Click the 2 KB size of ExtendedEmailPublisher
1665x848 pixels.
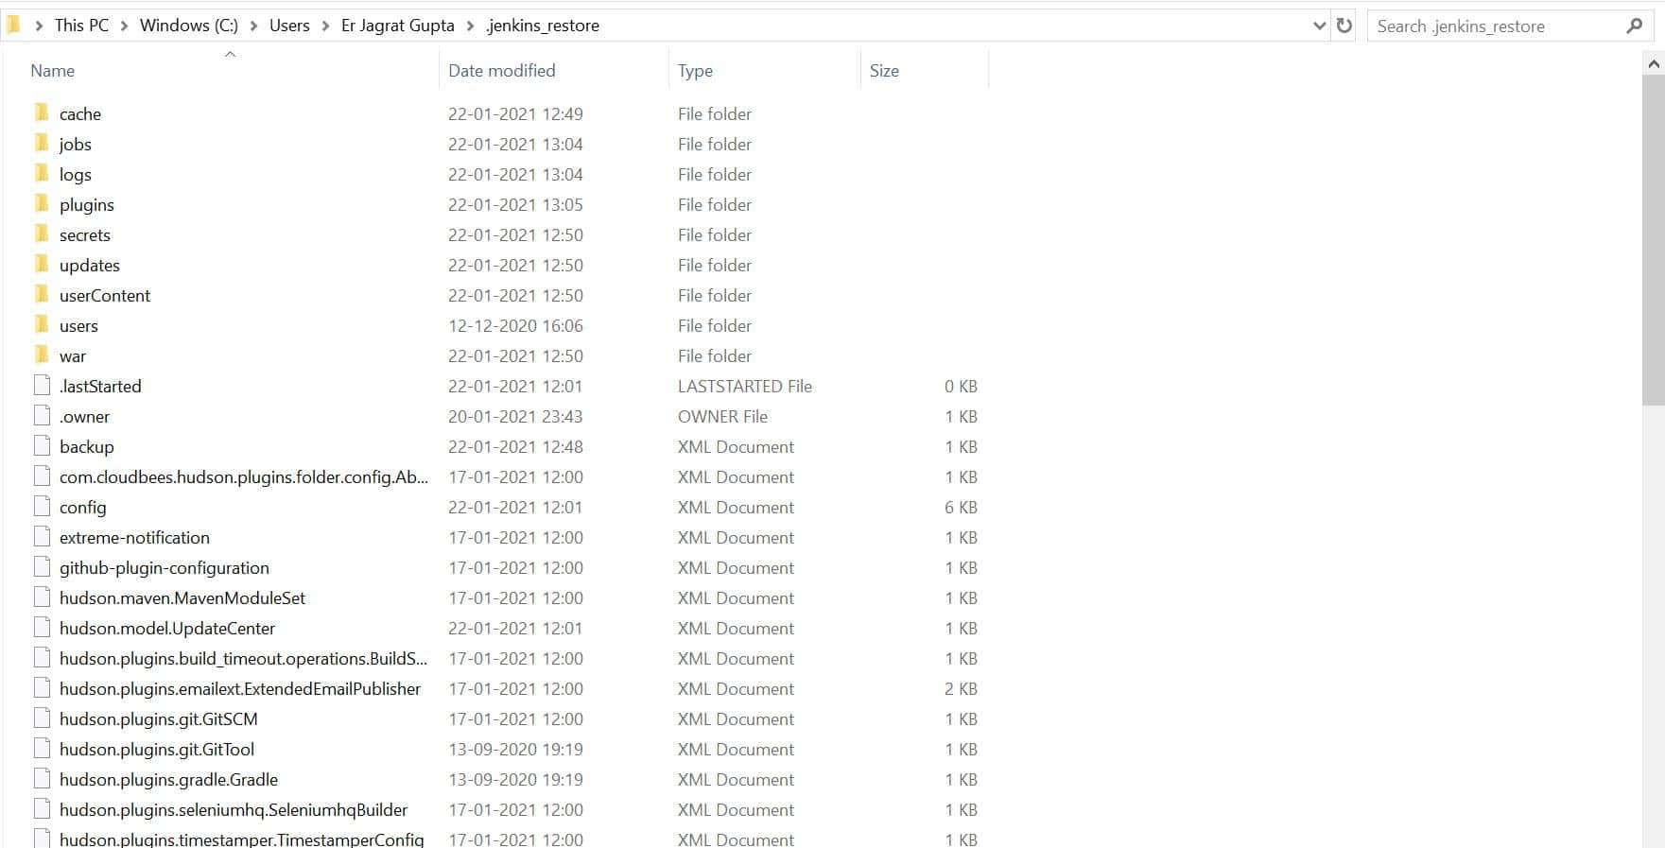(x=961, y=688)
